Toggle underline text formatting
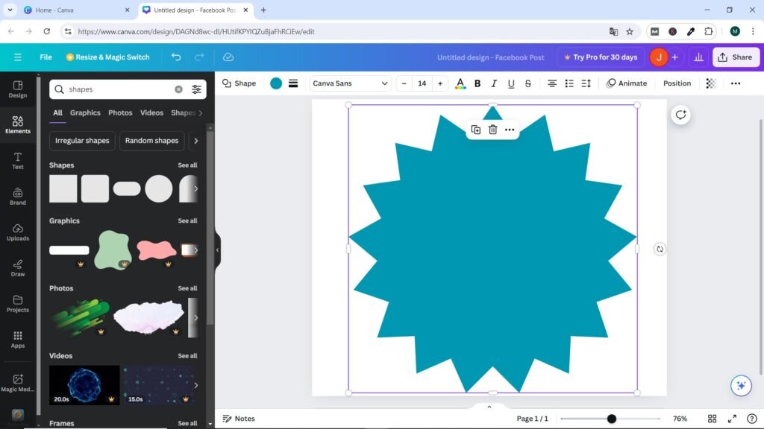 point(511,83)
